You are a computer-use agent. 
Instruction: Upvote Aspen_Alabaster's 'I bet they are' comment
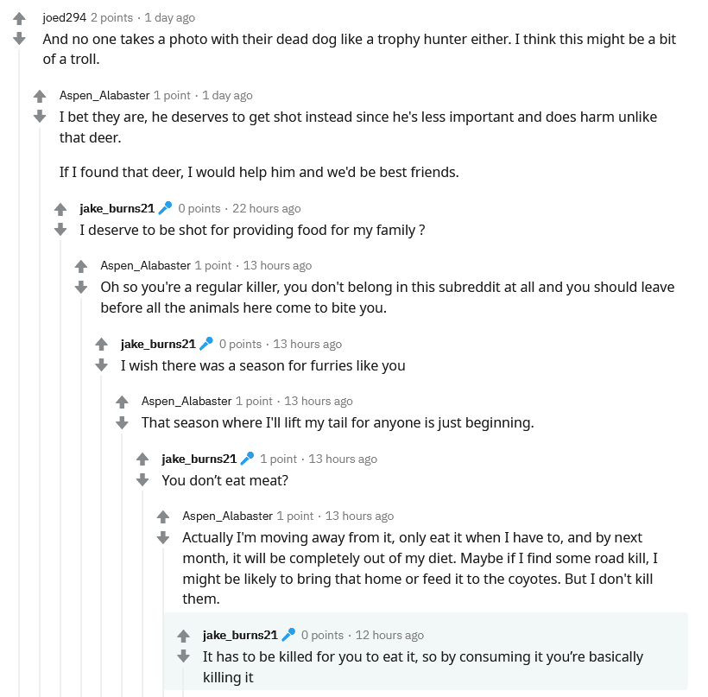[40, 96]
